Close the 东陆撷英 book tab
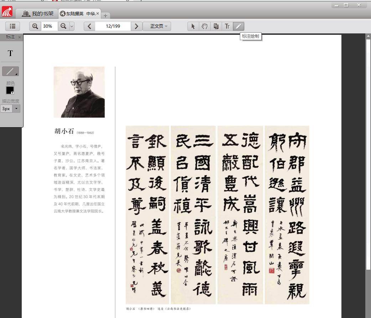The image size is (371, 318). click(x=98, y=14)
